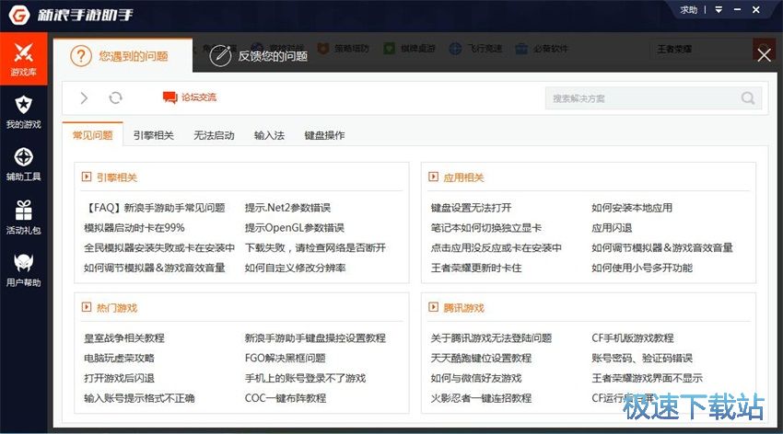Select the 键盘操作 tab
Screen dimensions: 783x434
point(324,135)
